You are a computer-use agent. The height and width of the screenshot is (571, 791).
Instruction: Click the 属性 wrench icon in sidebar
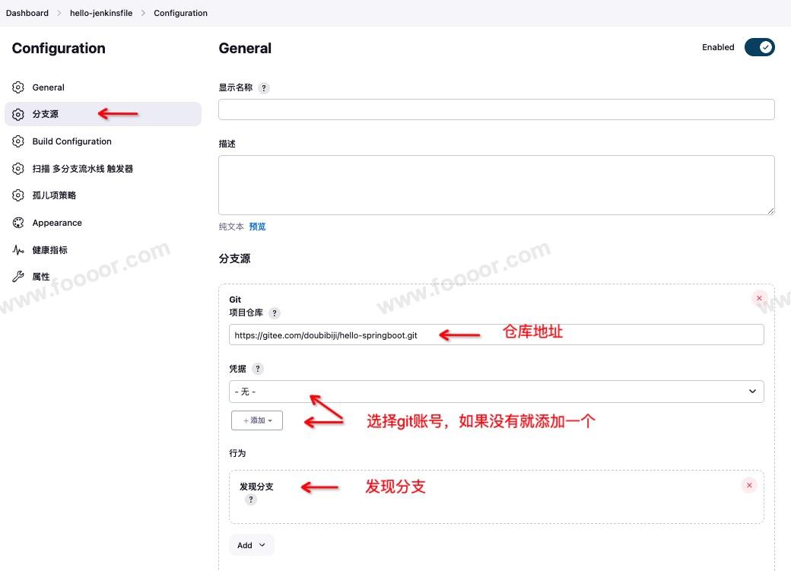click(18, 277)
